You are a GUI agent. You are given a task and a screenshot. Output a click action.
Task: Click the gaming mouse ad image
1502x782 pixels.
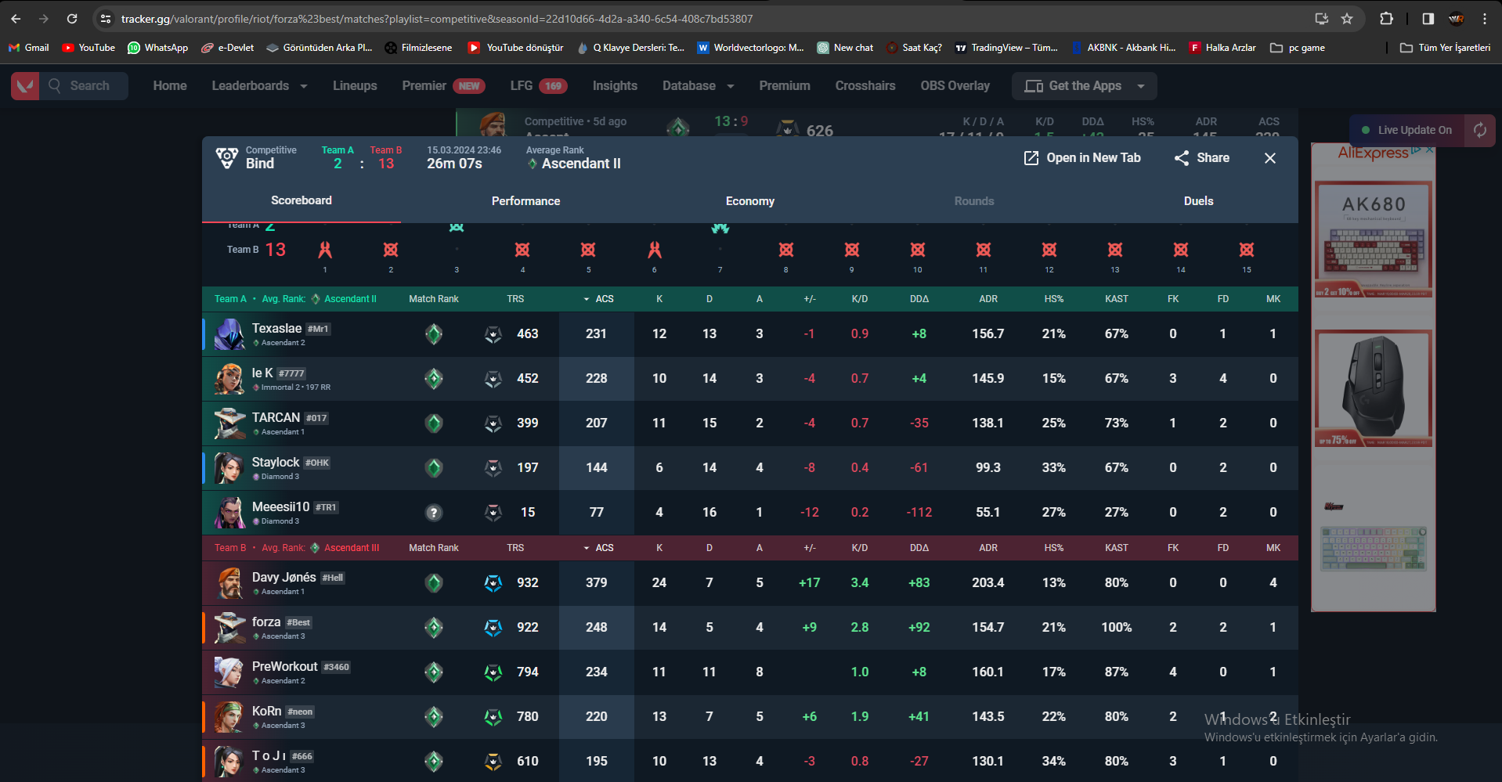click(x=1374, y=388)
